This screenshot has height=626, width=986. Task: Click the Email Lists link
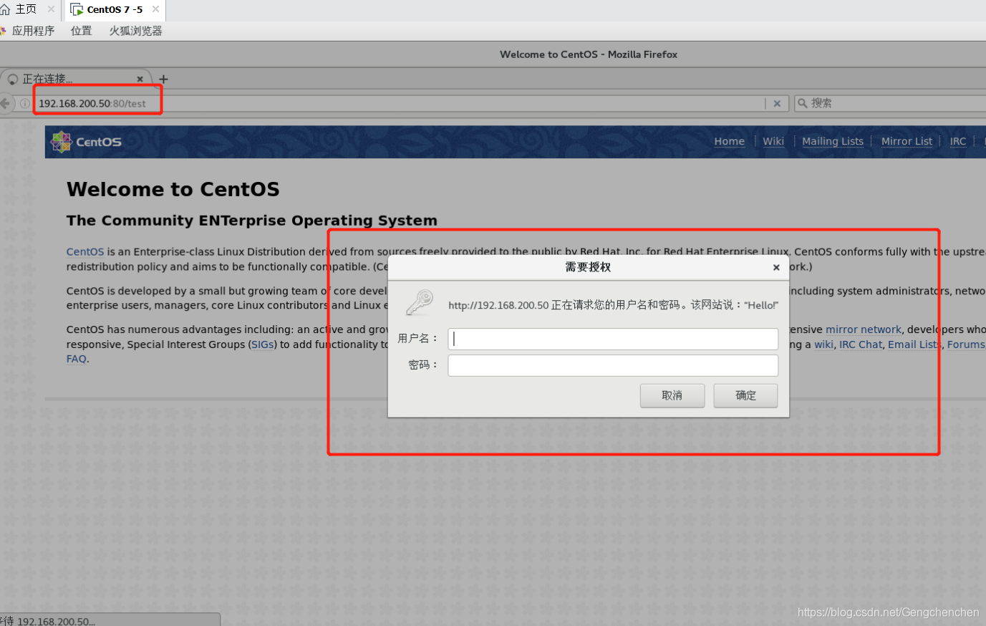[914, 345]
